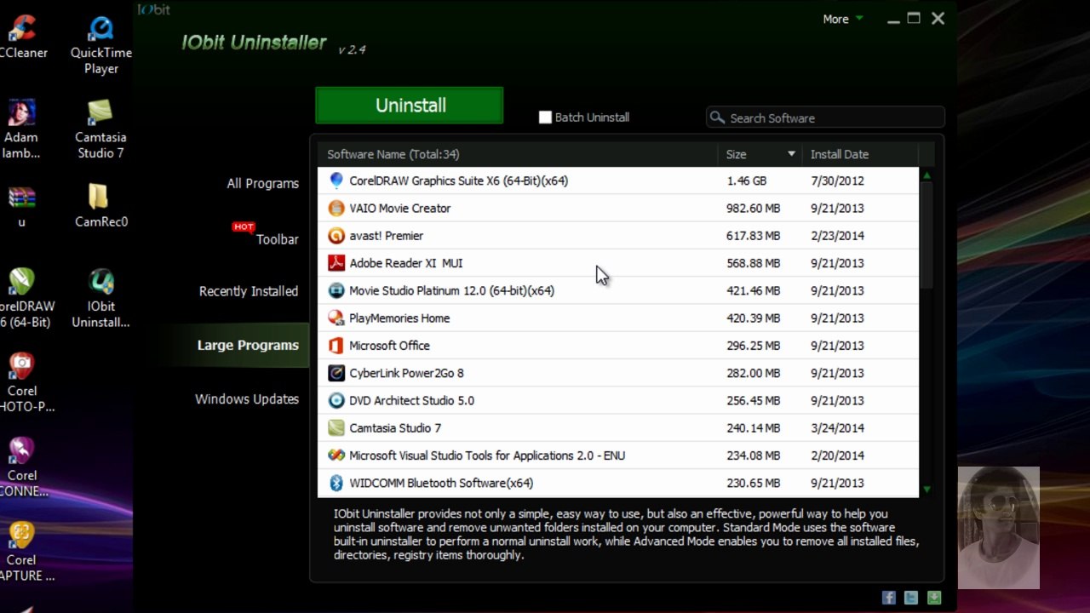Click the Camtasia Studio 7 list icon
Screen dimensions: 1090x613
click(336, 428)
